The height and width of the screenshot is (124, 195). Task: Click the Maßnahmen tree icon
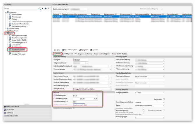tap(8, 31)
